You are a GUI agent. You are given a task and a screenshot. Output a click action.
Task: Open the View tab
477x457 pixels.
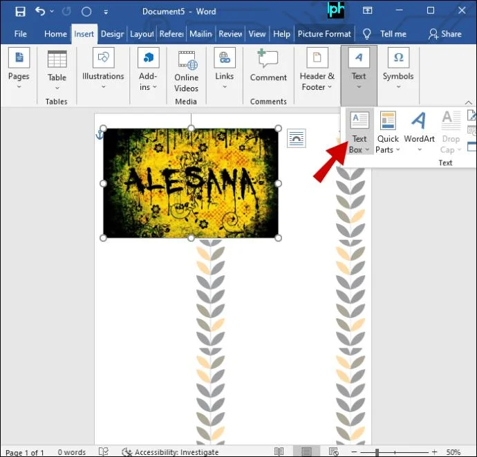point(257,34)
